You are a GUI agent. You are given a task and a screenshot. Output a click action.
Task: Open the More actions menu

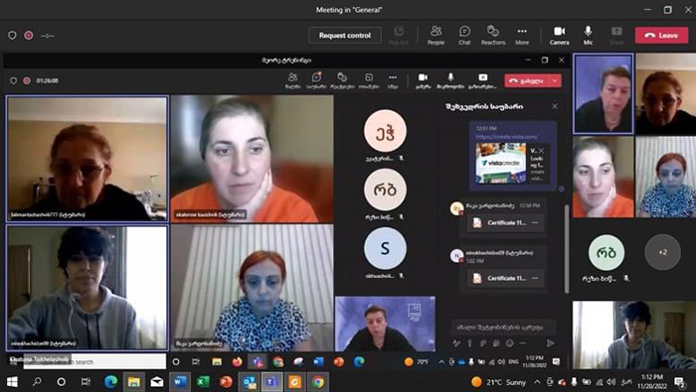[x=522, y=35]
